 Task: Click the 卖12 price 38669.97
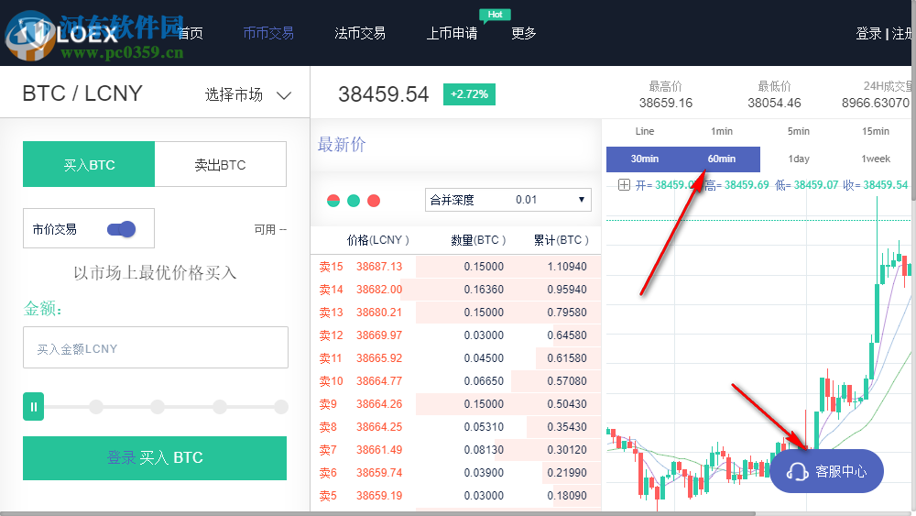(x=379, y=335)
